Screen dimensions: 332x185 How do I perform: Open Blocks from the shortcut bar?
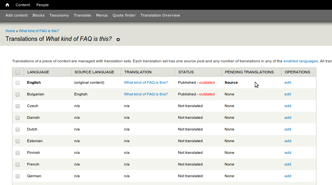[38, 15]
